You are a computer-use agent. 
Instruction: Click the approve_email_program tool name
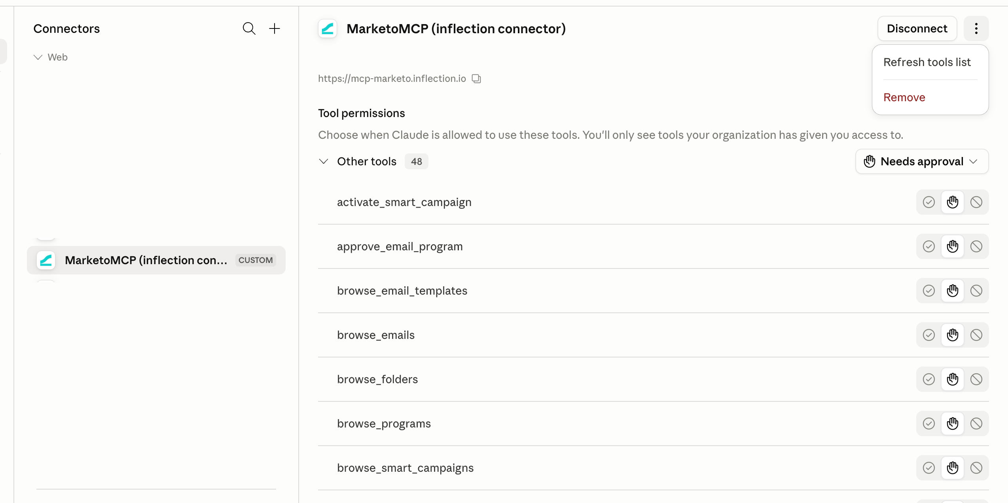tap(400, 246)
